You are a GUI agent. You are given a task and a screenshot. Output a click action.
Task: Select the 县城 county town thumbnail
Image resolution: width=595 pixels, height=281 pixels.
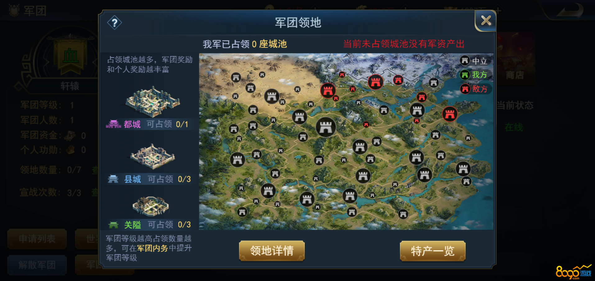[x=152, y=156]
